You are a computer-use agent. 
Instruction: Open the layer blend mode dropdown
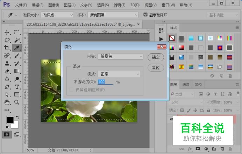pos(186,102)
